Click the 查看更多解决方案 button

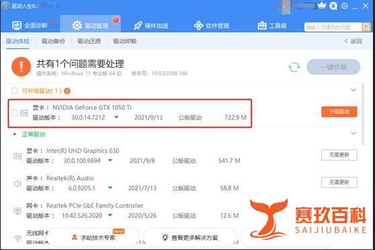coord(190,237)
